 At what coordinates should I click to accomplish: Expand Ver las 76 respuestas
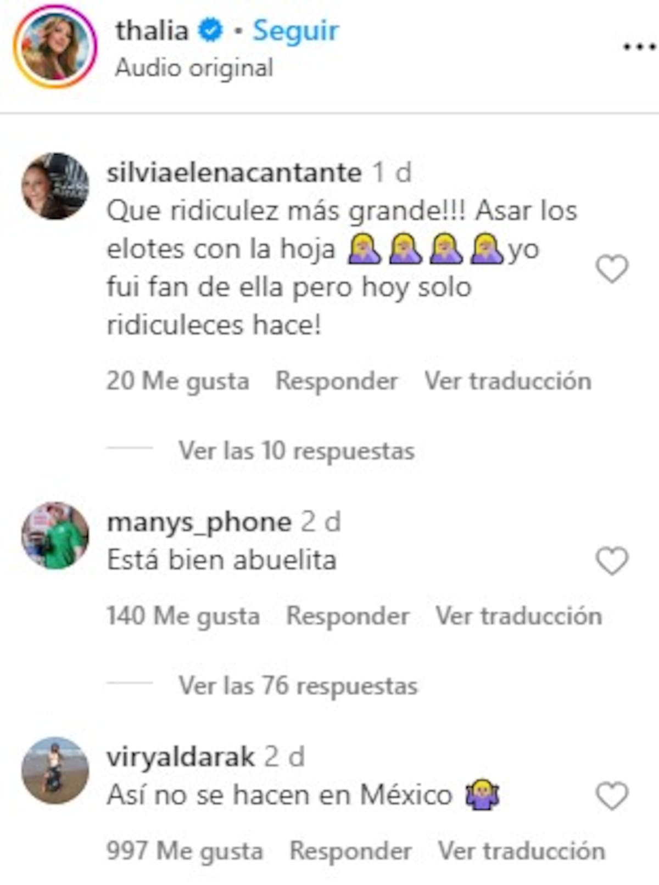click(x=298, y=686)
